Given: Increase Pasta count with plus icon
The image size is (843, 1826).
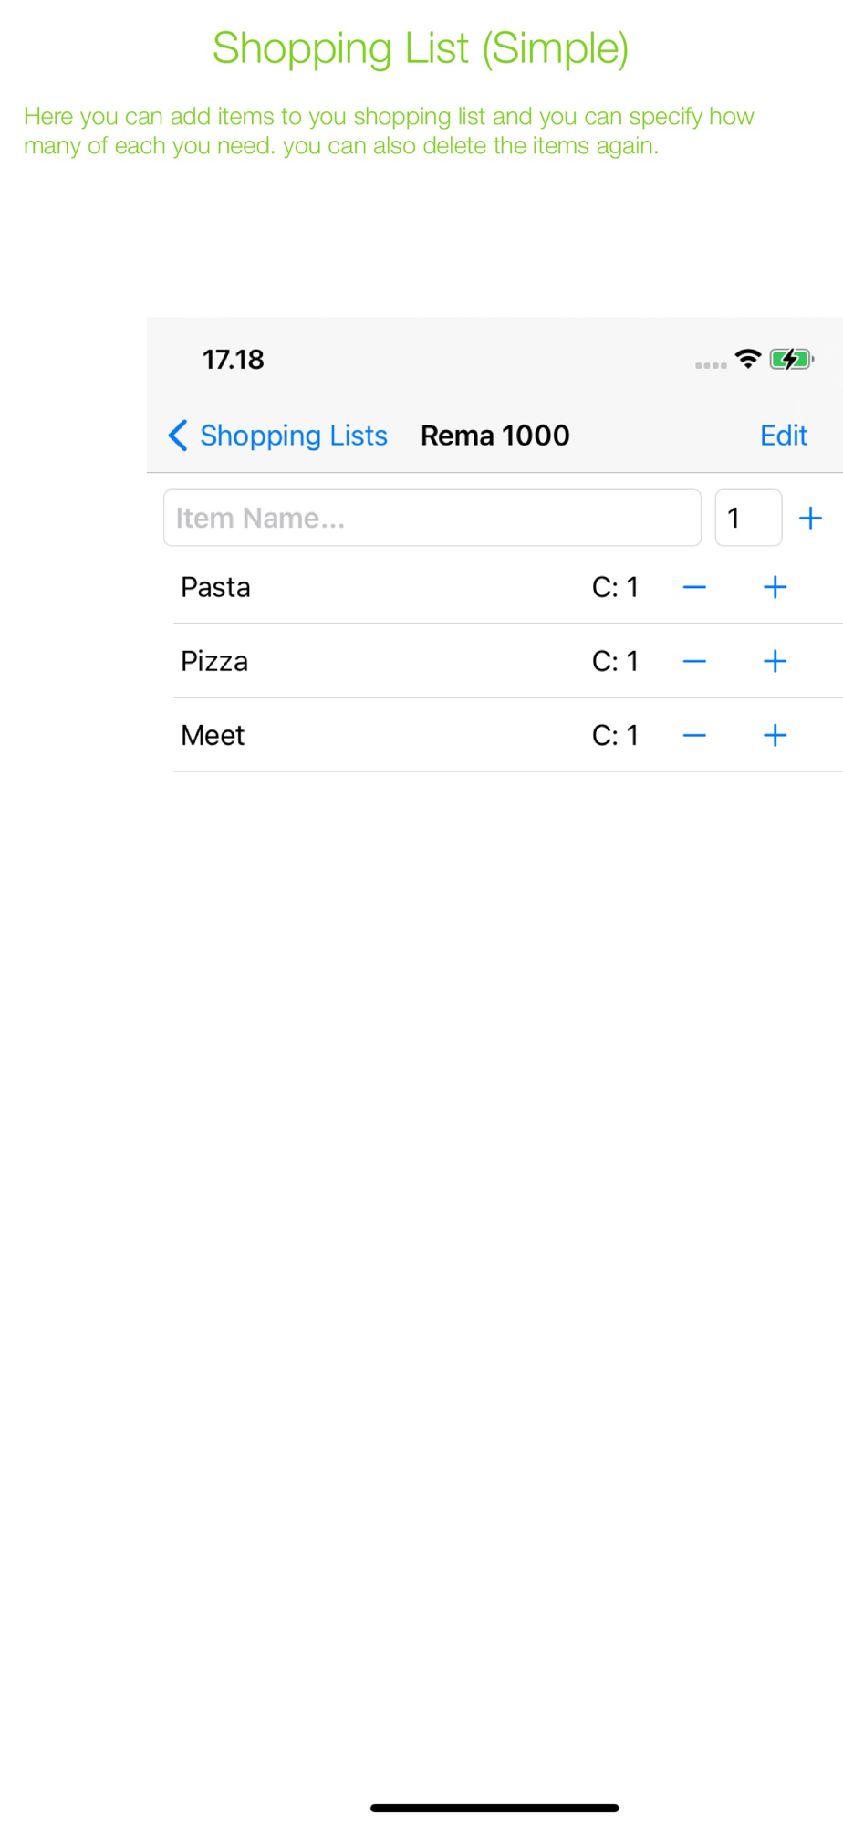Looking at the screenshot, I should tap(775, 588).
